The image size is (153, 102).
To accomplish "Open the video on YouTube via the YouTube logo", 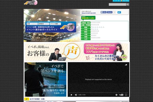I will click(121, 95).
